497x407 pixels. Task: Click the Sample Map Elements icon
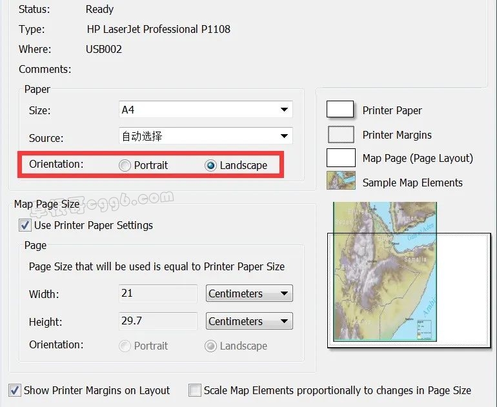(x=340, y=181)
